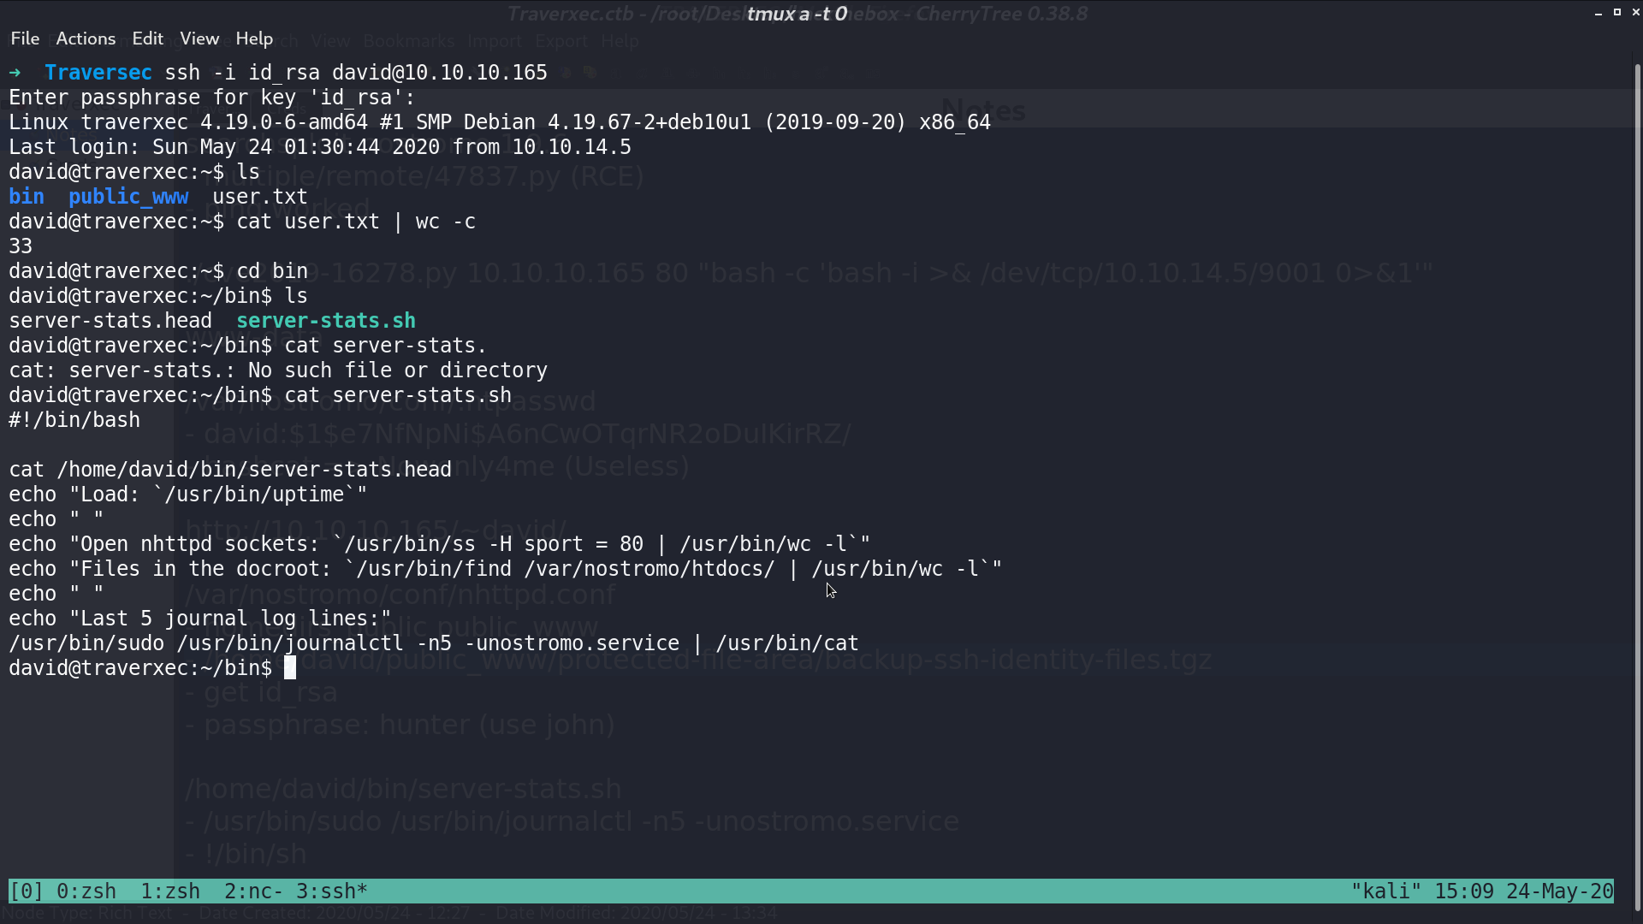This screenshot has width=1643, height=924.
Task: Click the tmux session name "kali"
Action: click(1385, 891)
